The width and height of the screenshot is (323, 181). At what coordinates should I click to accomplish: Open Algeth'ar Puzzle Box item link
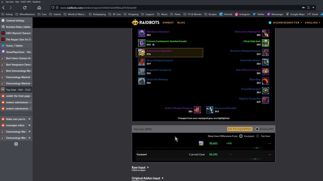click(250, 99)
